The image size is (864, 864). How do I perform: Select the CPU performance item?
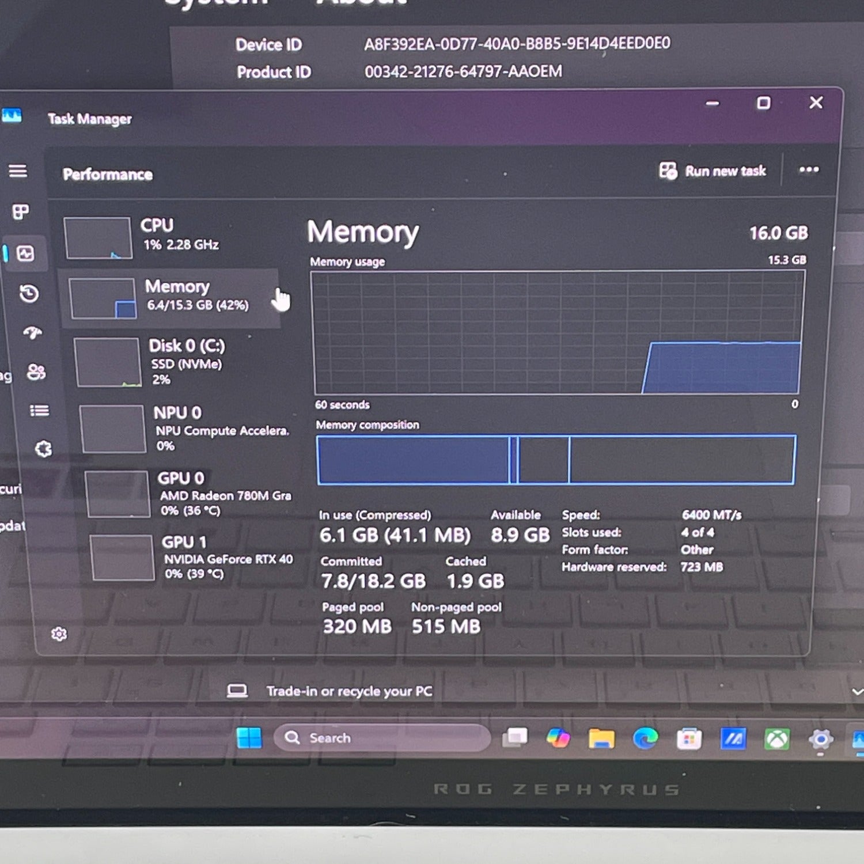click(x=170, y=237)
